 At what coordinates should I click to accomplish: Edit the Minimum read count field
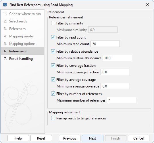tap(105, 44)
